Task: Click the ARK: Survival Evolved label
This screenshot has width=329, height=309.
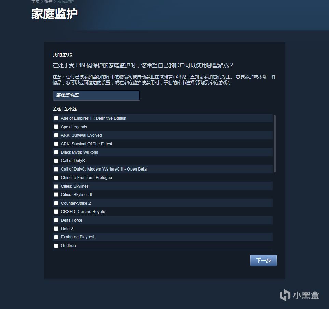Action: (81, 135)
